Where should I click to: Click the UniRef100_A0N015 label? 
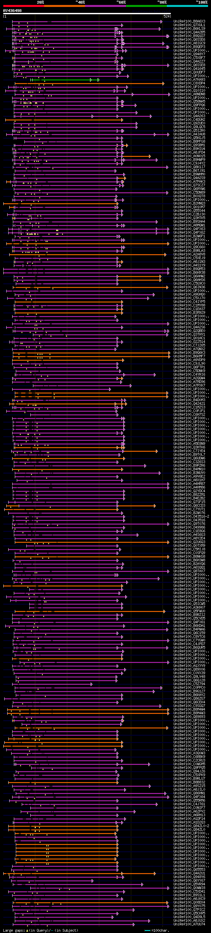pos(189,156)
